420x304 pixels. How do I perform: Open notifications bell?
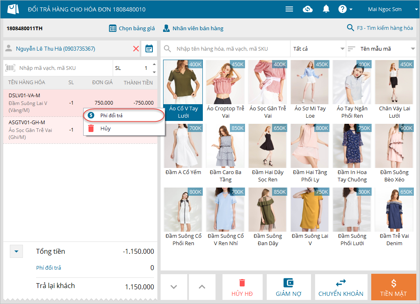pos(326,9)
